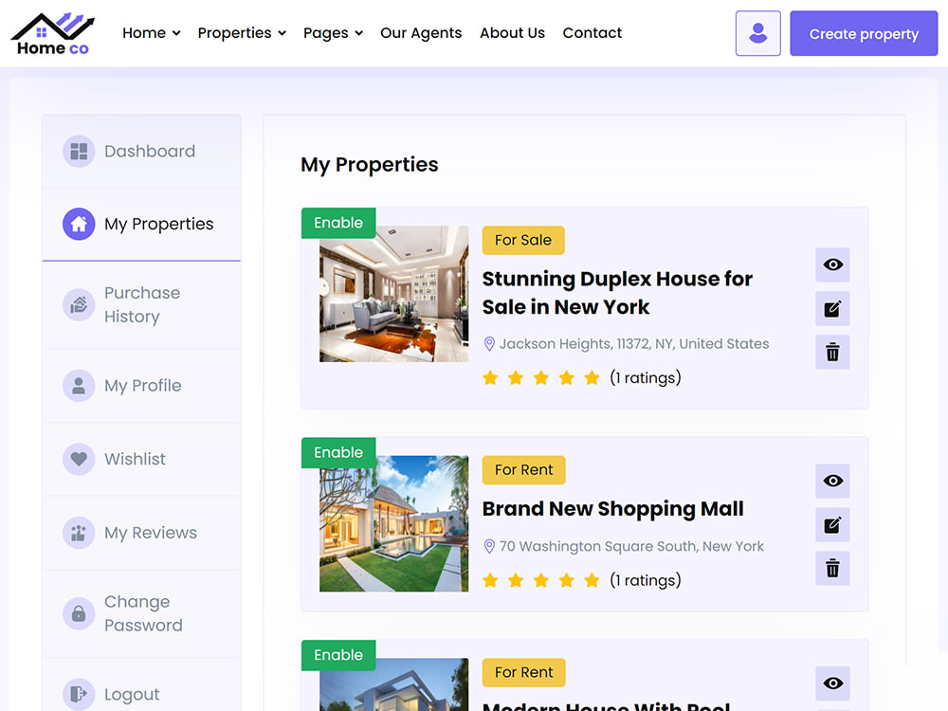
Task: Open Brand New Shopping Mall title
Action: coord(612,508)
